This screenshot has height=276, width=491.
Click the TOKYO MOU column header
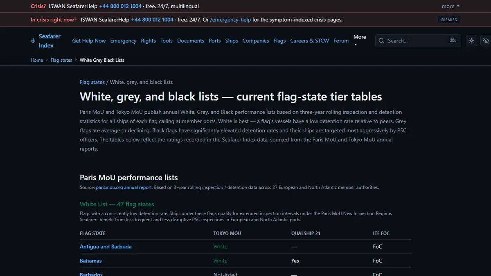(227, 233)
